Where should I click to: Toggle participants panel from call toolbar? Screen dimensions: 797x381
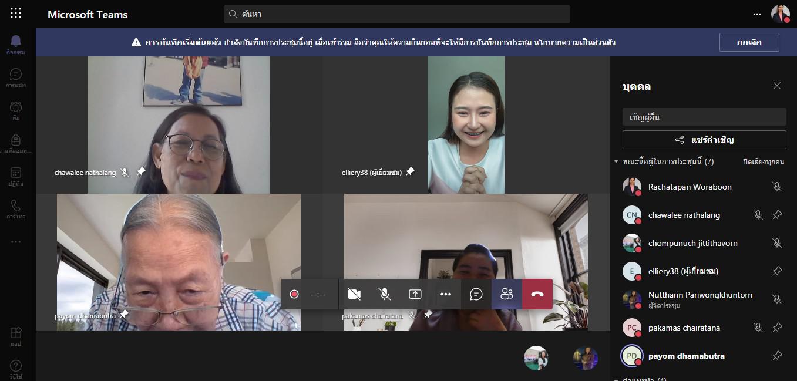(x=507, y=294)
